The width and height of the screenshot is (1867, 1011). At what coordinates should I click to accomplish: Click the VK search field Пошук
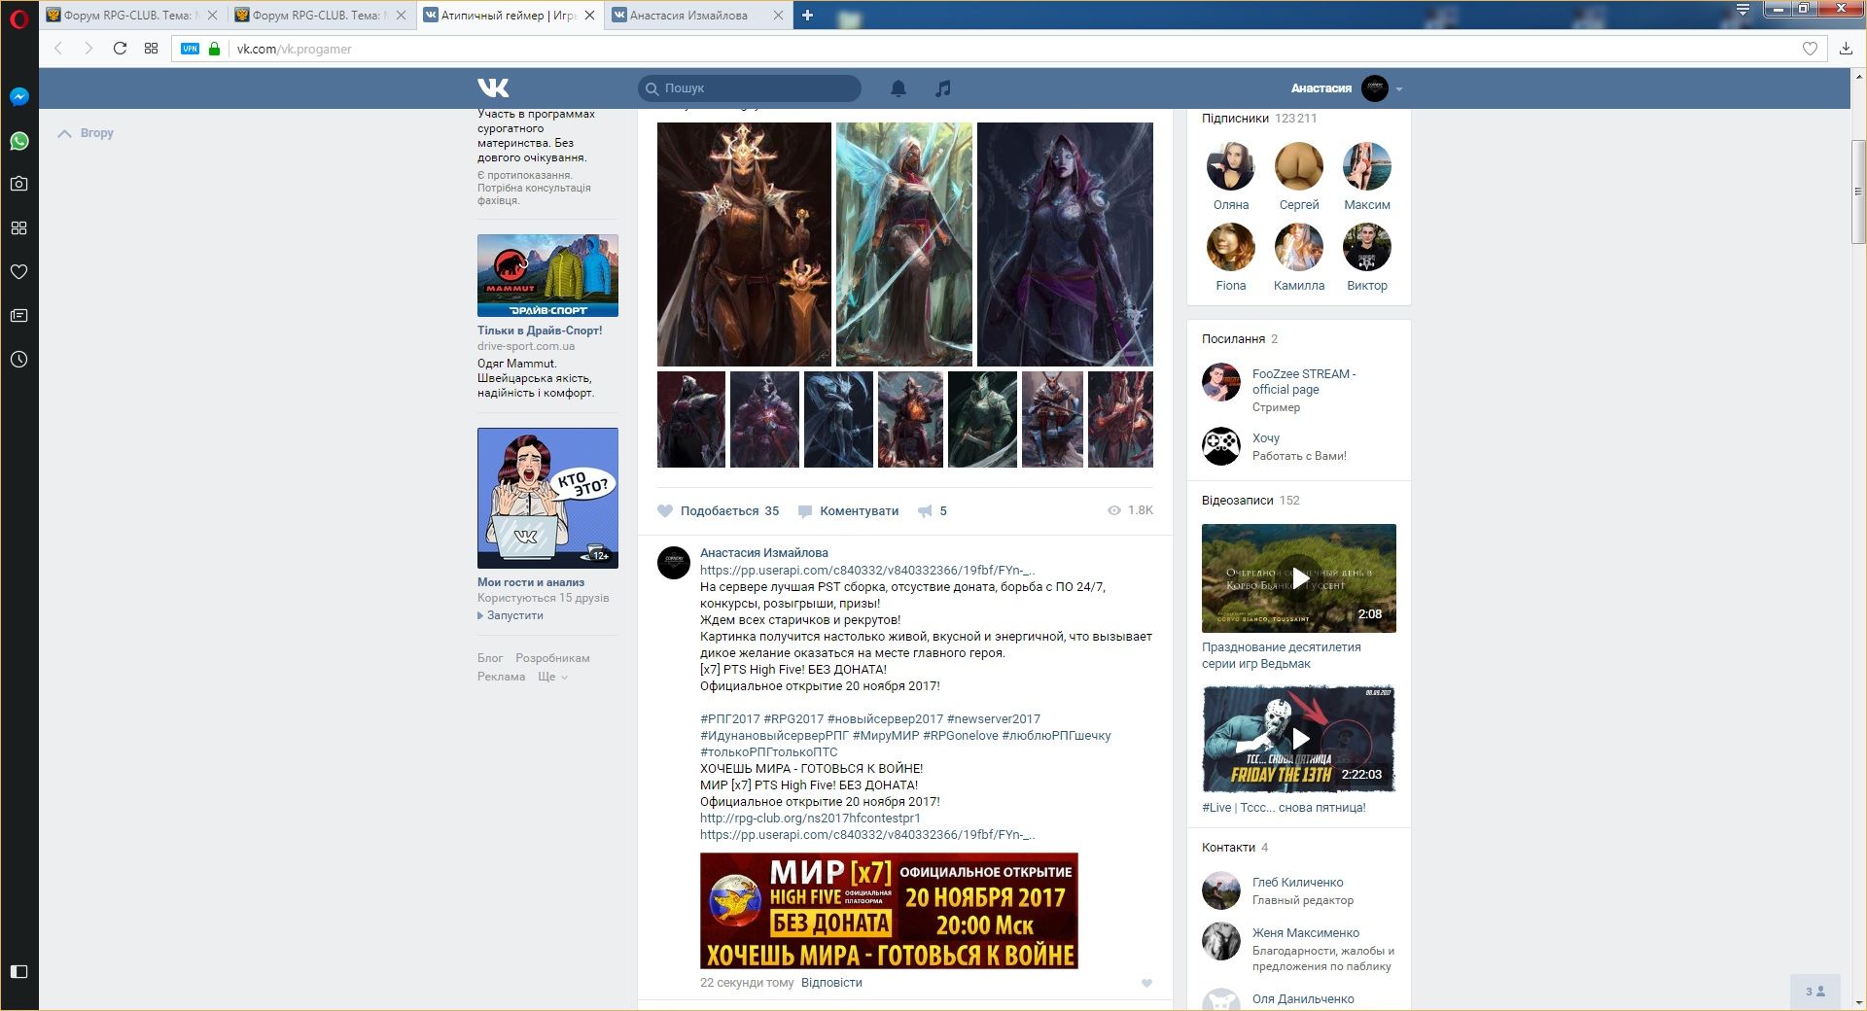point(750,87)
